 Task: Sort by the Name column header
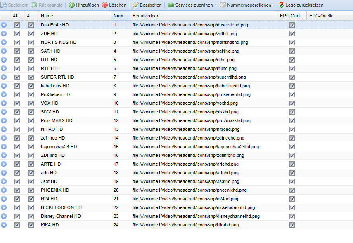point(74,16)
